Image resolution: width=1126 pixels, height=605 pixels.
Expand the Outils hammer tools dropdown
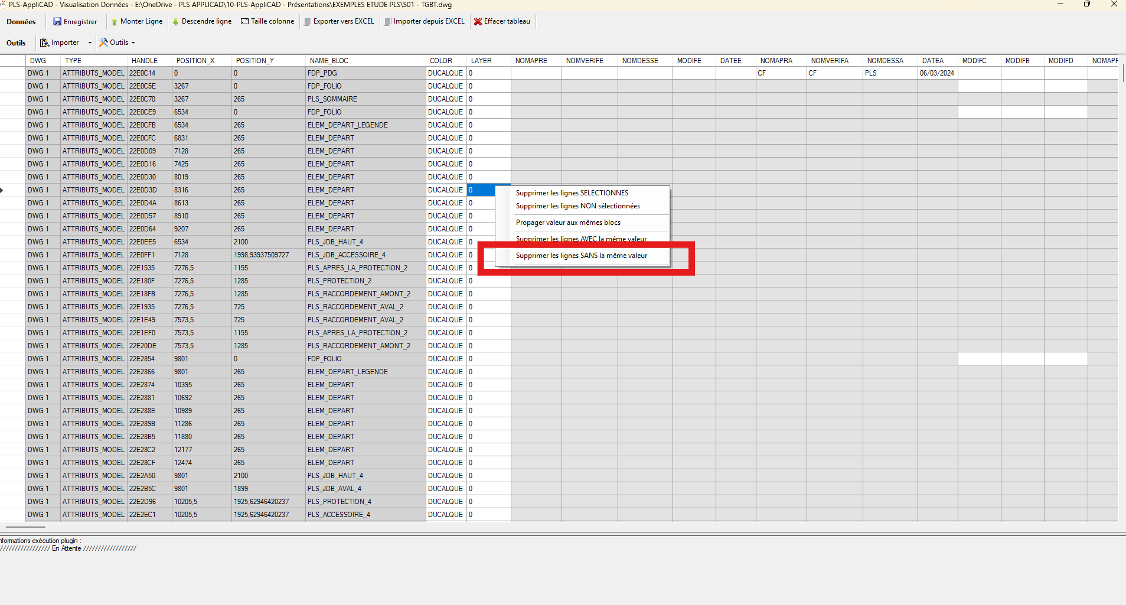[x=117, y=42]
